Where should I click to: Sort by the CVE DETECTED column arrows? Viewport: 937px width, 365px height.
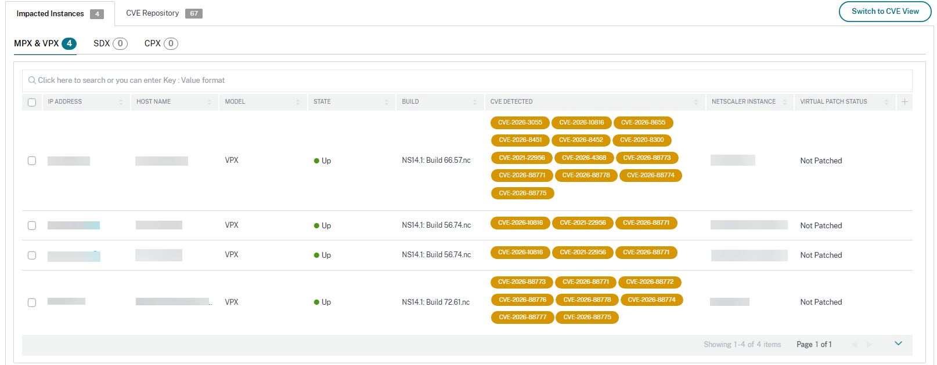click(x=696, y=102)
